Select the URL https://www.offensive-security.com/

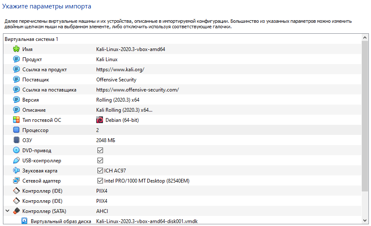point(138,90)
